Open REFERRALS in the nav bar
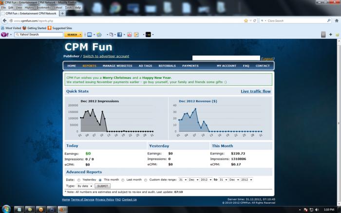Viewport: 341px width, 213px height. (167, 66)
